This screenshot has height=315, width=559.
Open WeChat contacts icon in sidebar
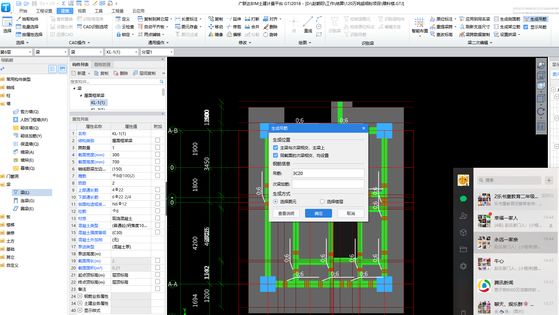click(463, 216)
